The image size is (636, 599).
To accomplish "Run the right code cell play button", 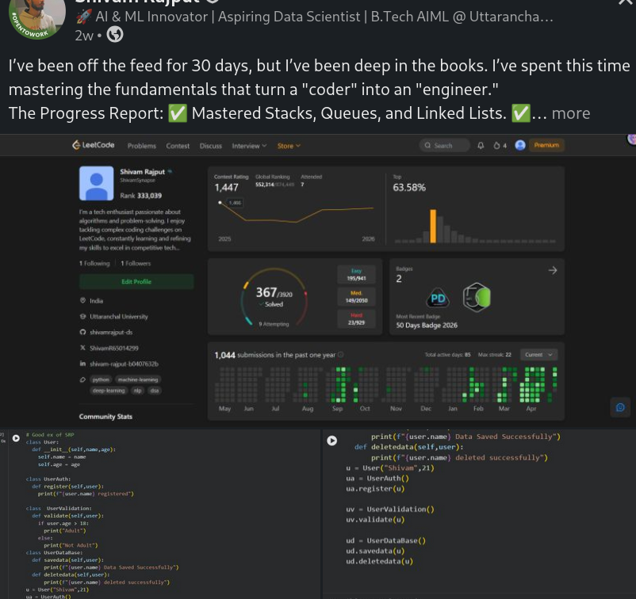I will pos(331,441).
